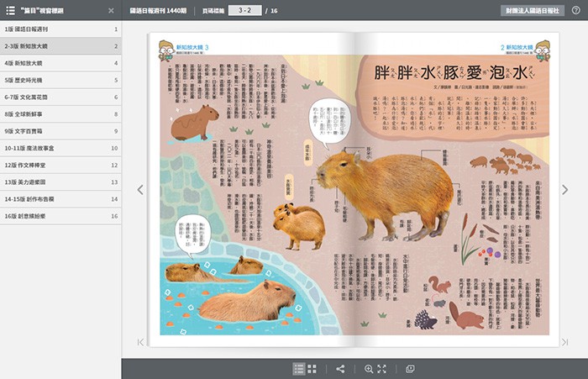Go to 10-11版 魔法故事盒
Image resolution: width=588 pixels, height=379 pixels.
click(60, 148)
